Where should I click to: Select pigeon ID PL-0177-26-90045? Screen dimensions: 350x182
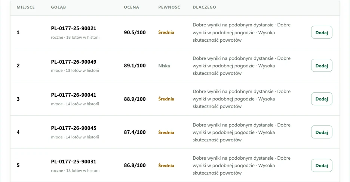pos(74,128)
